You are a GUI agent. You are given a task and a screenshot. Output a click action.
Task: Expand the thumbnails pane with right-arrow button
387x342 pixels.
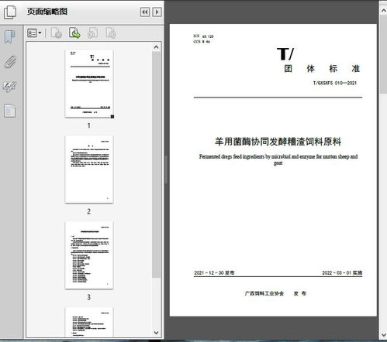click(157, 12)
